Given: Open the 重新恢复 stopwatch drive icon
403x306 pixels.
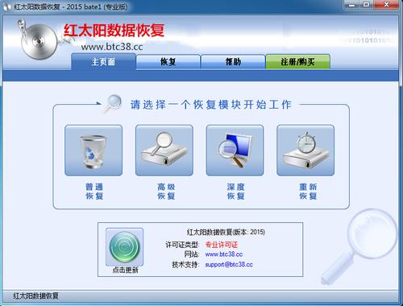Looking at the screenshot, I should pos(305,151).
